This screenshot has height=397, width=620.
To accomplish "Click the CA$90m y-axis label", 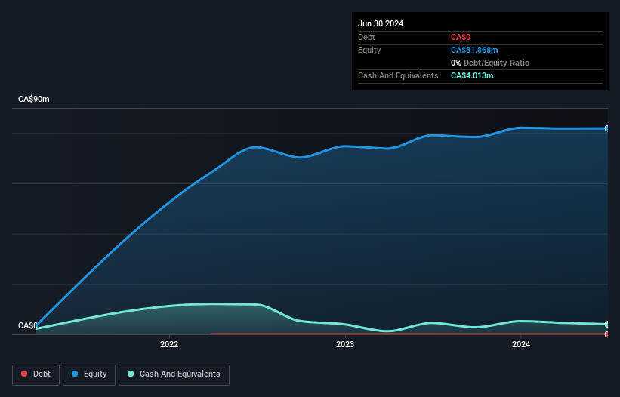I will pyautogui.click(x=34, y=99).
